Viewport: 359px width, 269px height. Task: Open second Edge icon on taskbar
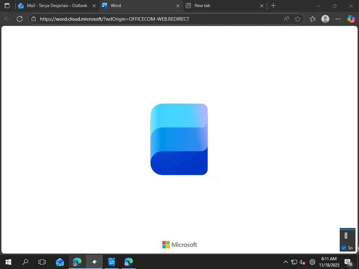pos(128,262)
